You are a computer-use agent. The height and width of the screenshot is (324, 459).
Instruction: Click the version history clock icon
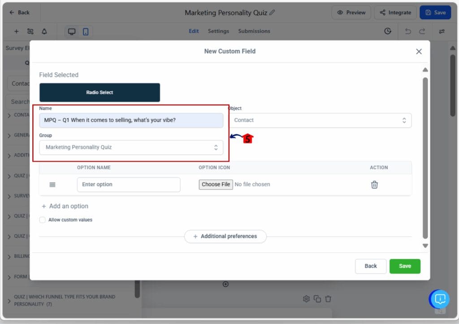pos(388,31)
